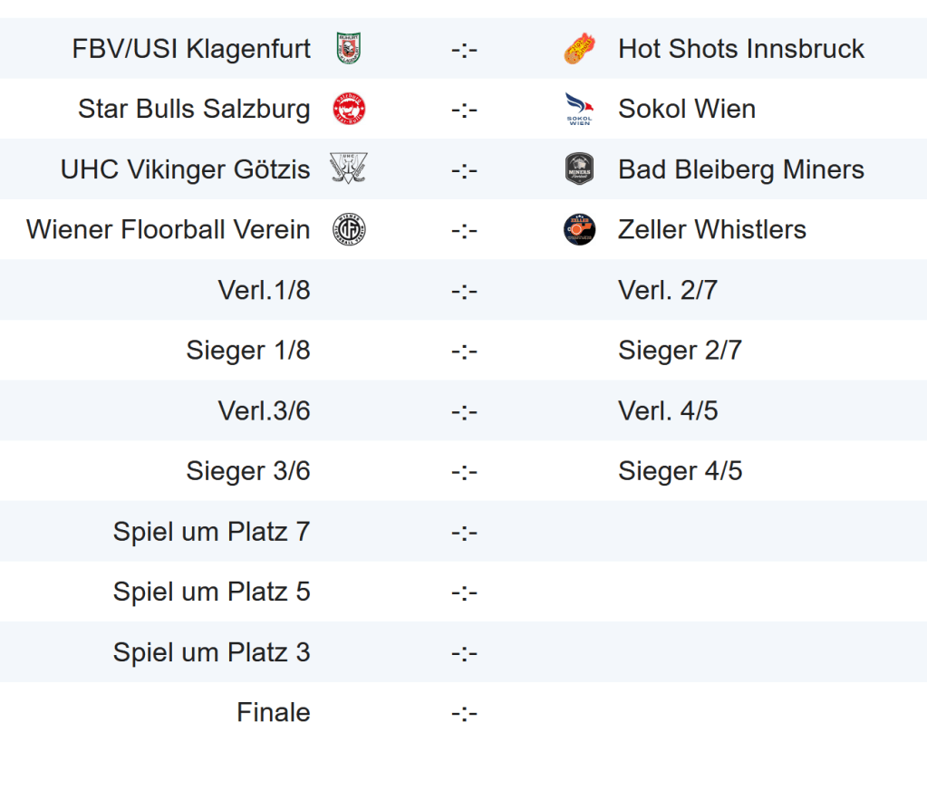This screenshot has width=927, height=790.
Task: Select the Star Bulls Salzburg team name
Action: 194,109
